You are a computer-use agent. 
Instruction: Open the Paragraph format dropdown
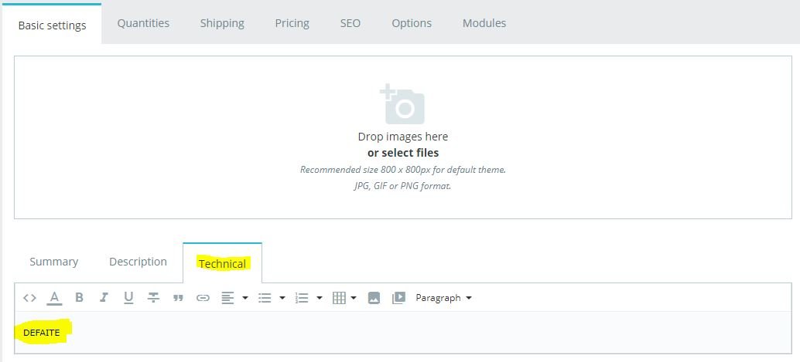443,298
